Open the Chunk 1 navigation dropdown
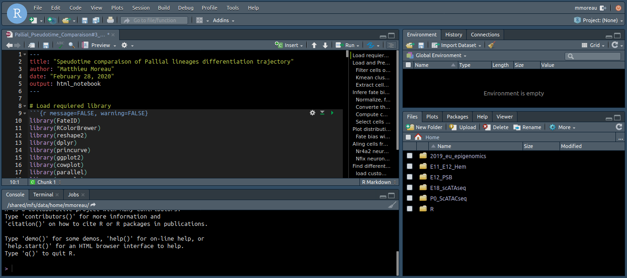627x278 pixels. click(45, 182)
